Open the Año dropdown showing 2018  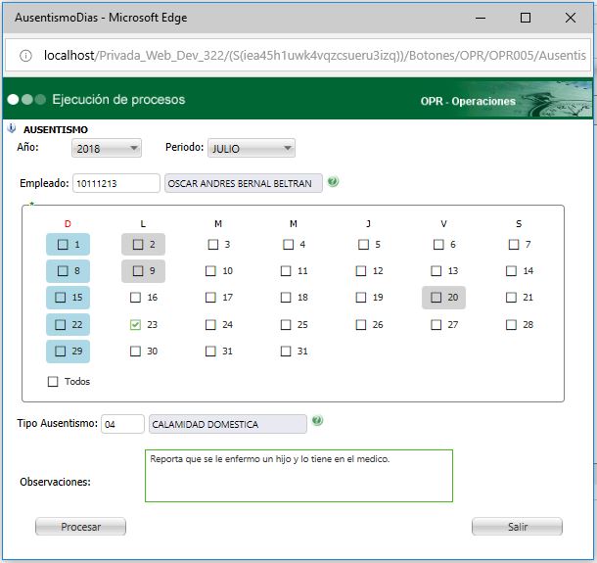pyautogui.click(x=107, y=148)
